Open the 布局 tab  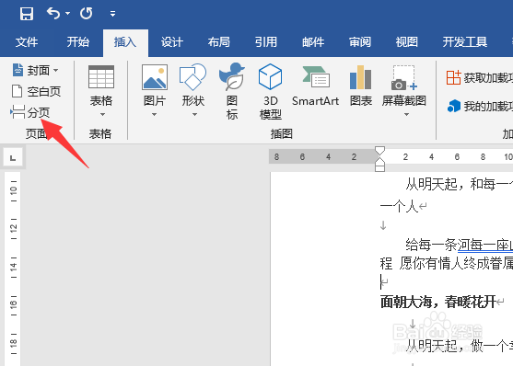(x=219, y=42)
